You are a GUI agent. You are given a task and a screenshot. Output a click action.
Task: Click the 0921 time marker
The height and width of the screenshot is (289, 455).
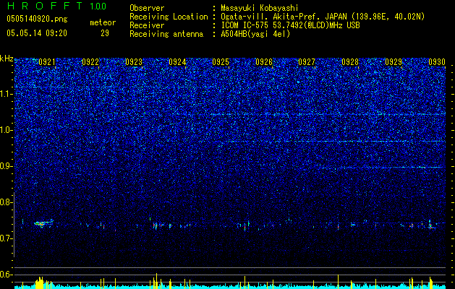click(47, 62)
